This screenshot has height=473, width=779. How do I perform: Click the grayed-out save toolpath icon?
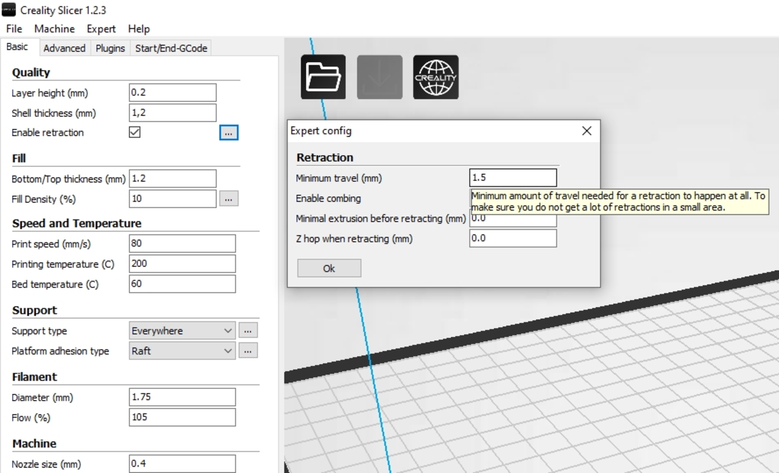coord(380,77)
